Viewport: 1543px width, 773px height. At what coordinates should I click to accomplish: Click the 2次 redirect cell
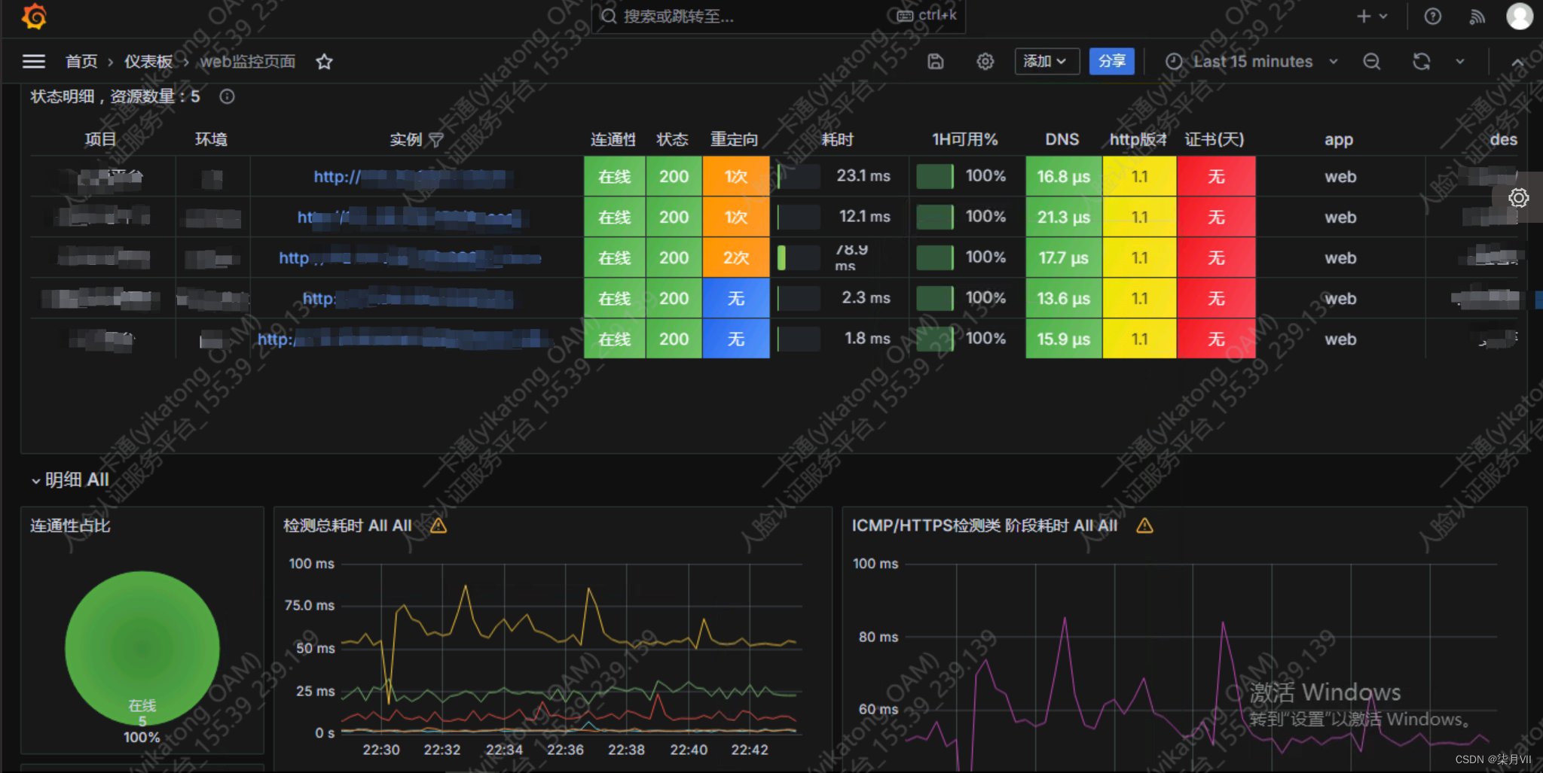[736, 258]
